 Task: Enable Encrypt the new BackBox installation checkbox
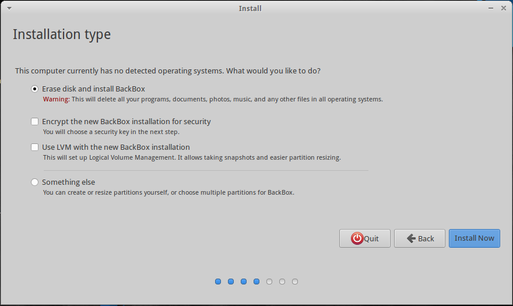(x=34, y=121)
